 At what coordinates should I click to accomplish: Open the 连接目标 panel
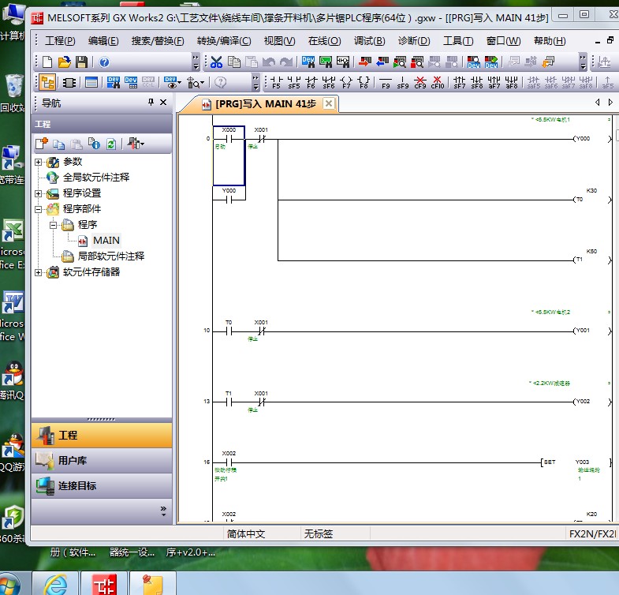(x=77, y=486)
